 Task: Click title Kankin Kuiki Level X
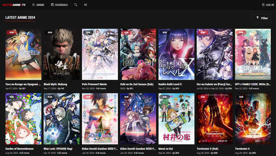170,84
